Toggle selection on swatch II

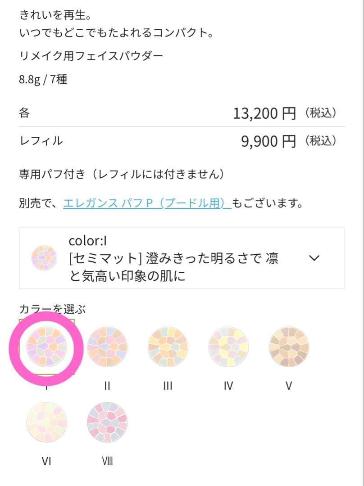pyautogui.click(x=107, y=347)
